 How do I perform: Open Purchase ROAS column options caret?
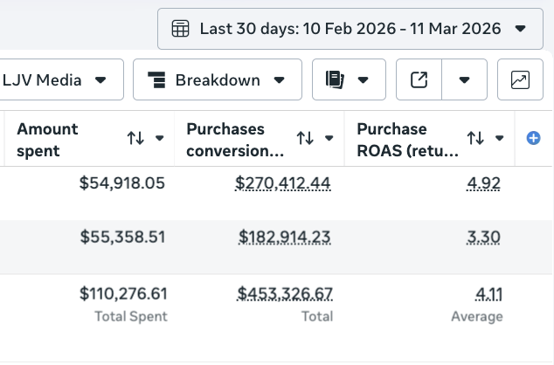[x=501, y=138]
